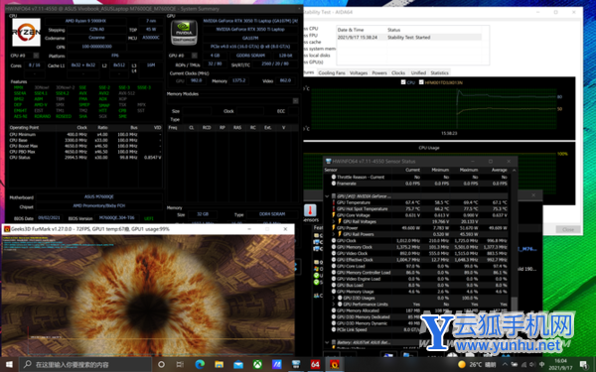The height and width of the screenshot is (372, 596).
Task: Open the MyASUS taskbar icon
Action: click(277, 364)
